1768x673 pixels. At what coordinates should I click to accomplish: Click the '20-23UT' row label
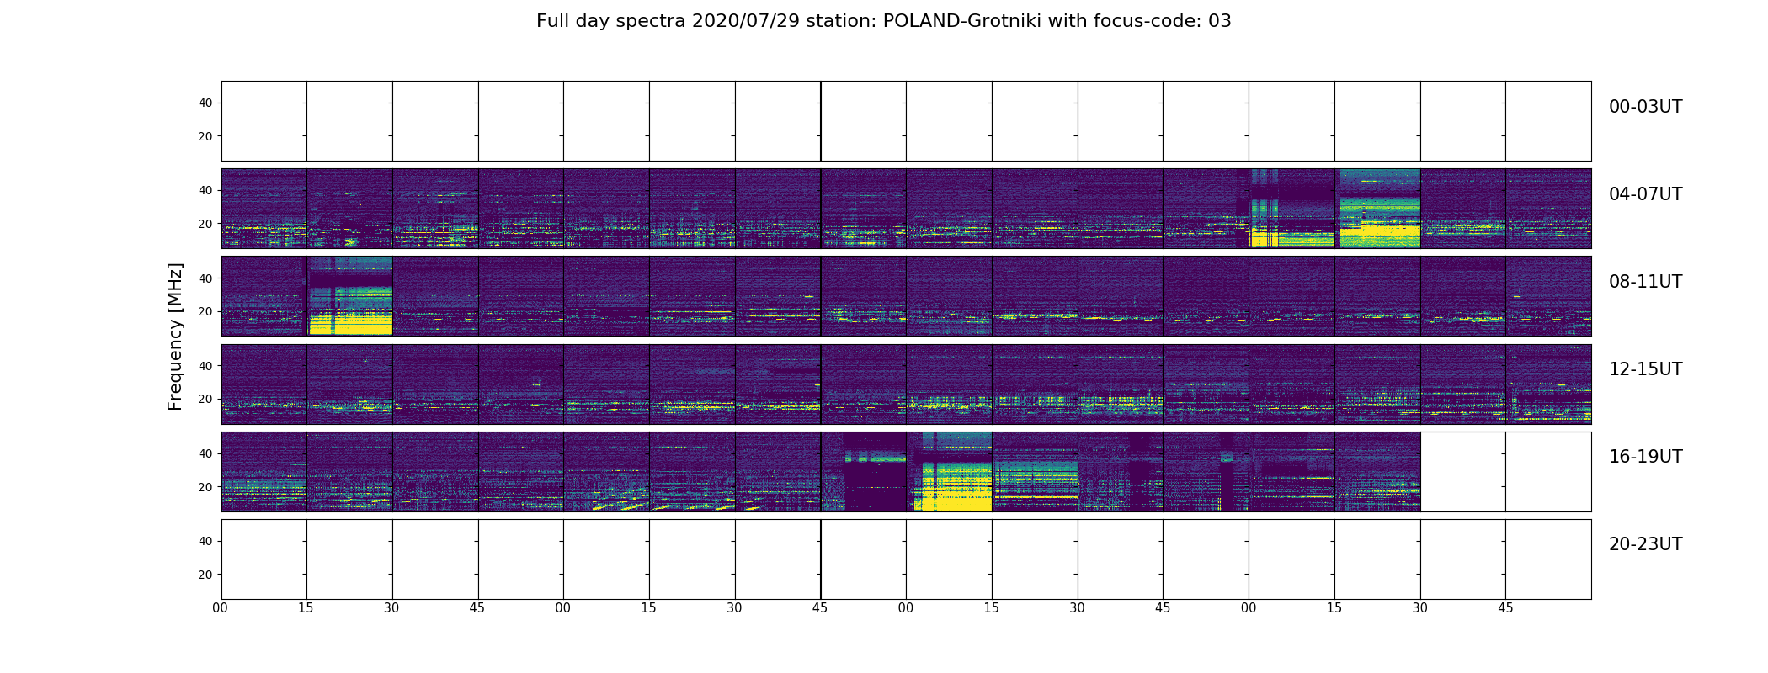pos(1645,544)
